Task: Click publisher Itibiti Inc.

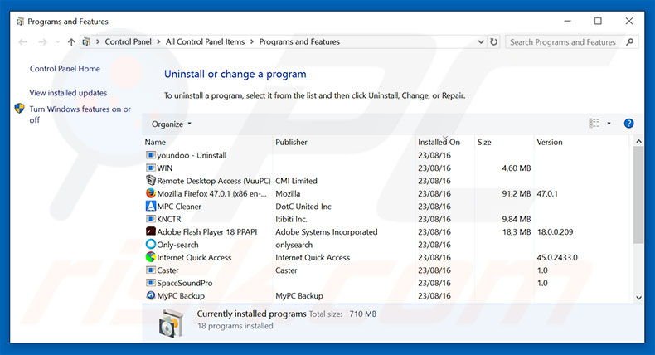Action: pos(291,219)
